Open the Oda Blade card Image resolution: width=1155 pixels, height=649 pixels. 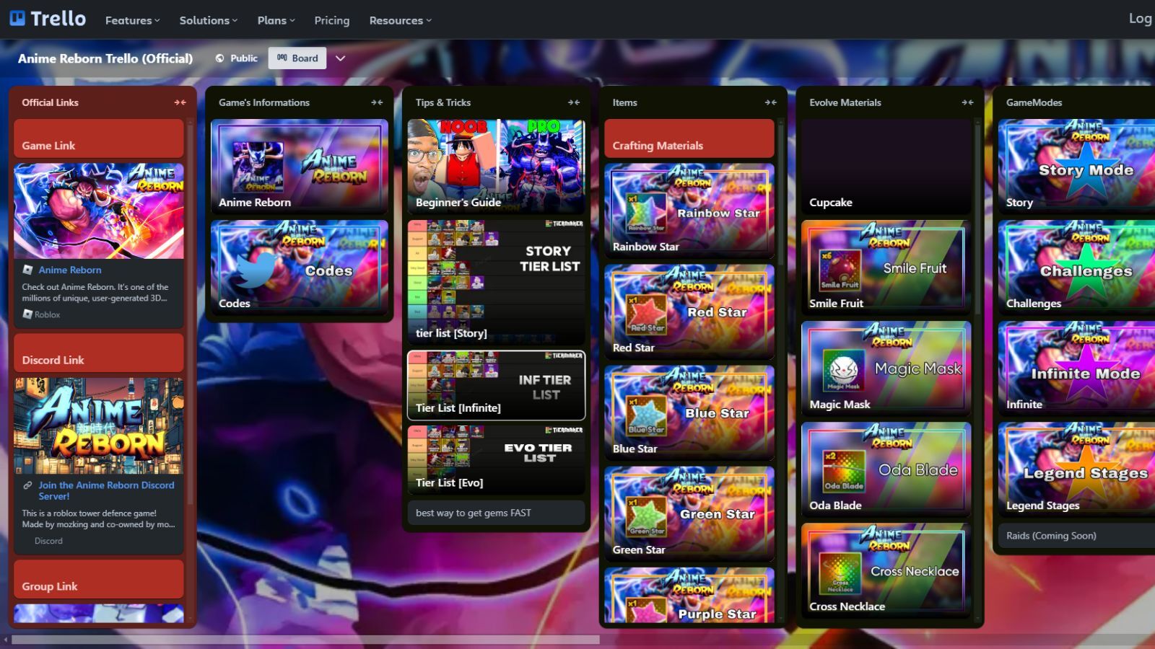pos(886,469)
